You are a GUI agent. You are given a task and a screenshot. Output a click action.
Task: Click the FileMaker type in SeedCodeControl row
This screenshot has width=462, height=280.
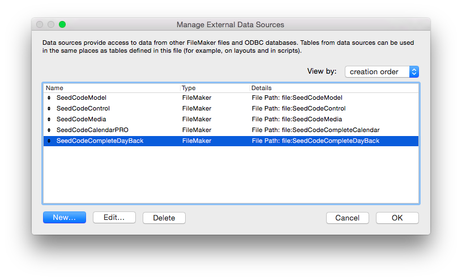pos(196,108)
